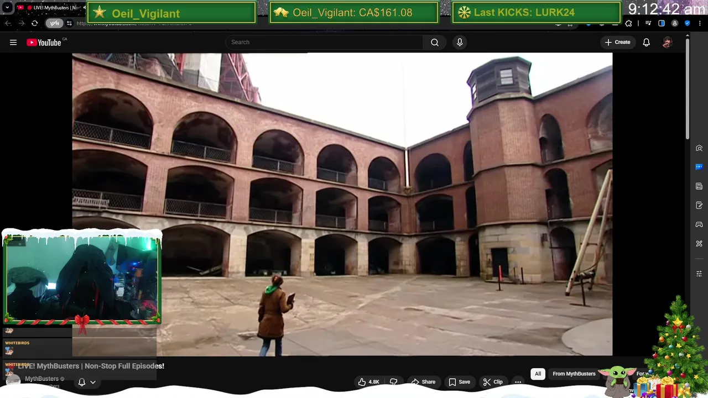Open the sliders settings icon in right sidebar
The image size is (708, 398).
699,274
